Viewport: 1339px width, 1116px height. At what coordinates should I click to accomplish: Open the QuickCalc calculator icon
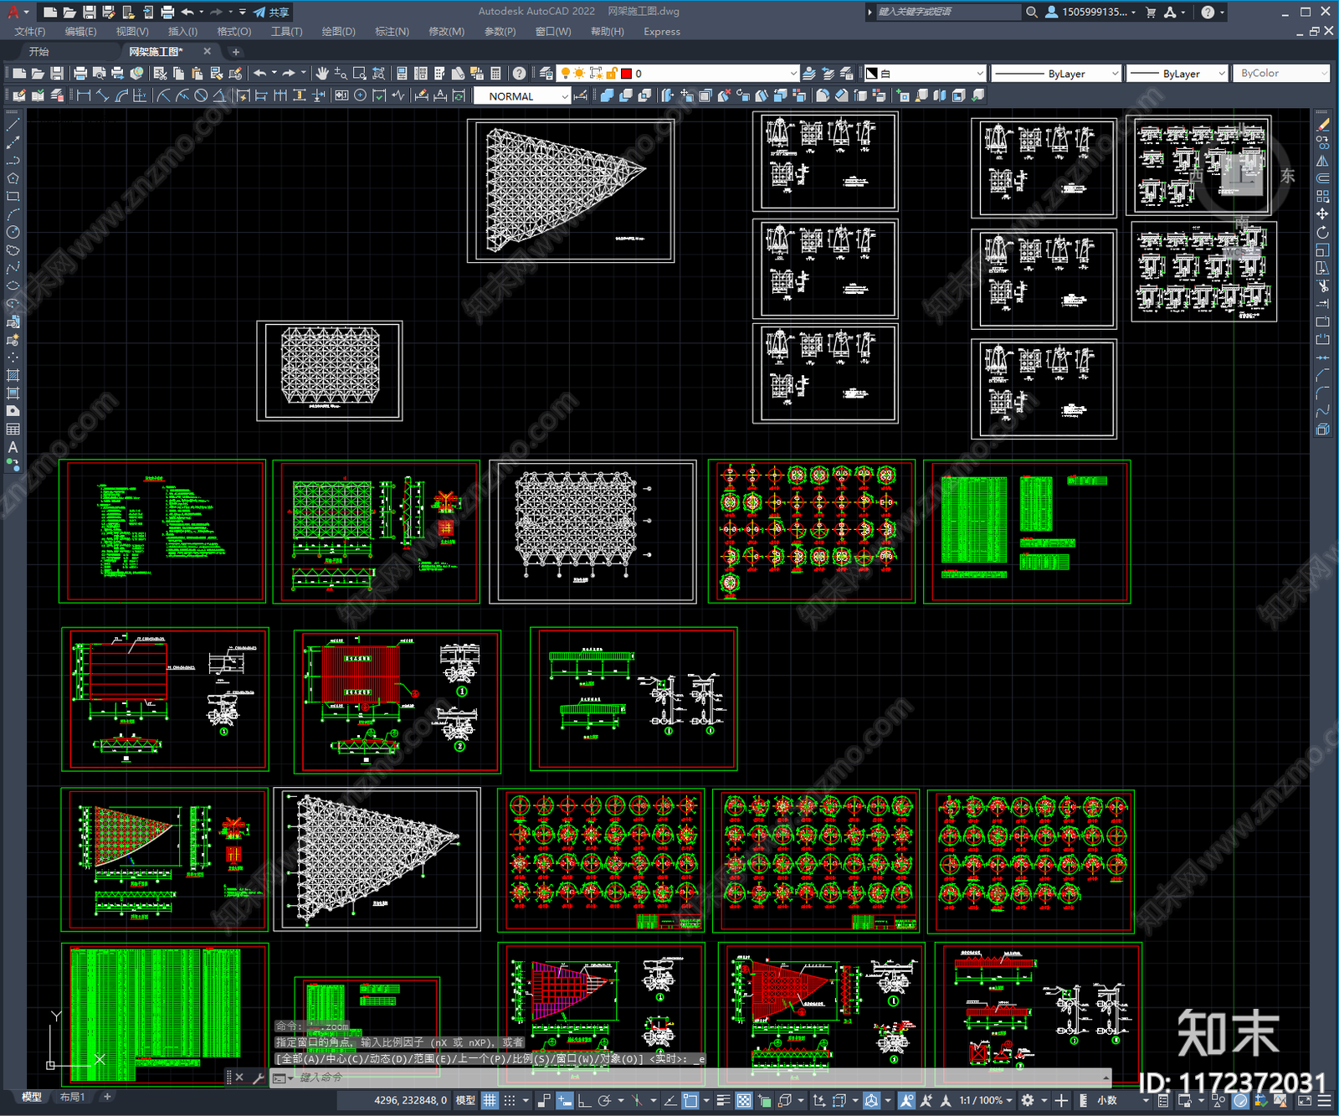click(495, 74)
